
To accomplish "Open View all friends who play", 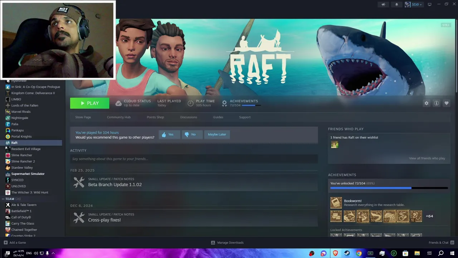I will click(427, 158).
